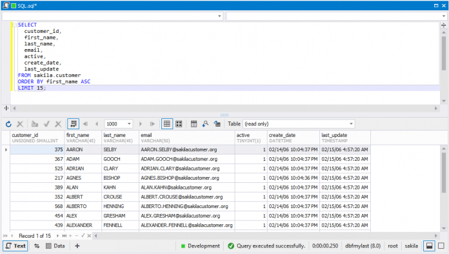Click the horizontal splitter grip dots
Image resolution: width=449 pixels, height=254 pixels.
pyautogui.click(x=224, y=115)
